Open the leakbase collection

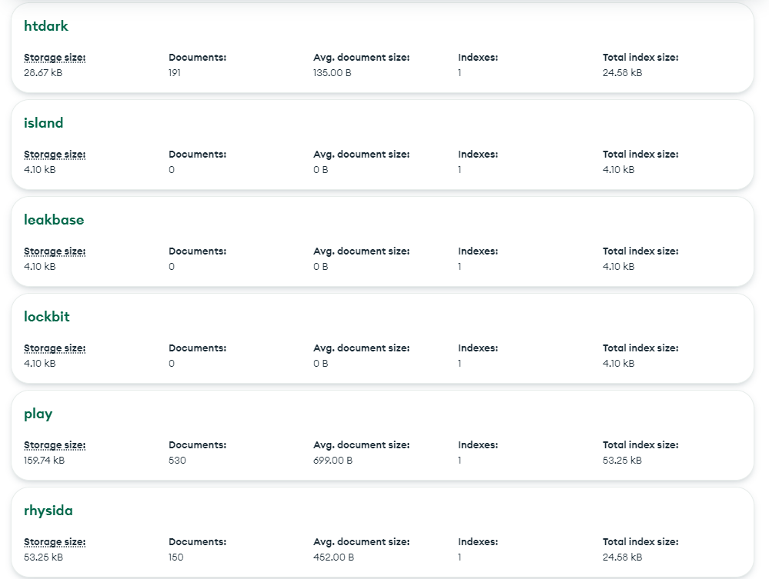click(x=54, y=220)
